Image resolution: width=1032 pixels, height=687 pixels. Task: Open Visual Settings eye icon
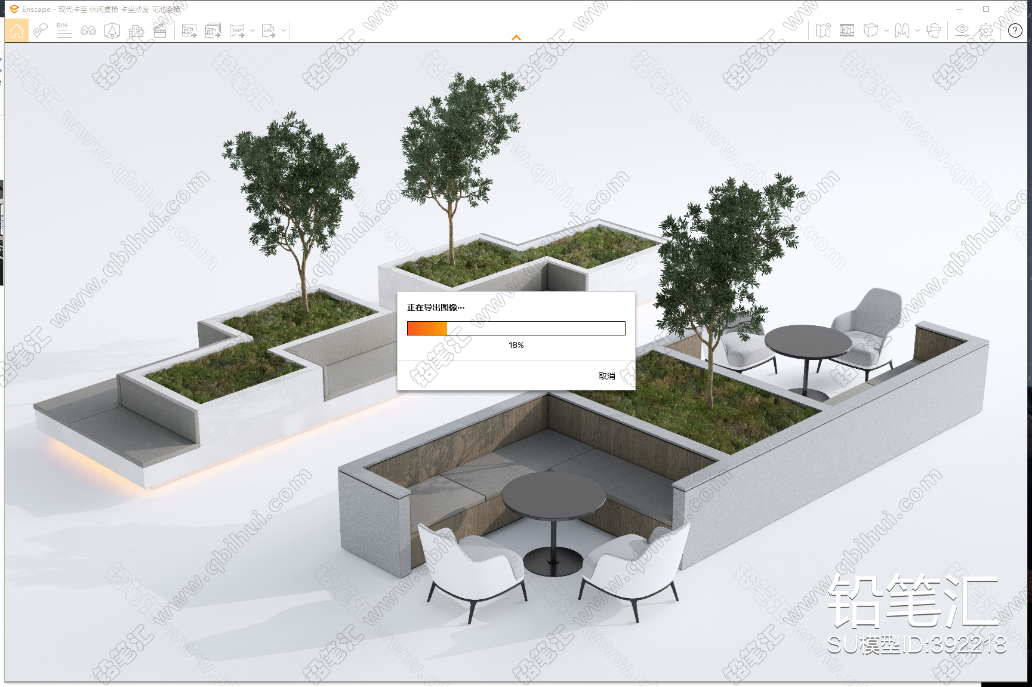[x=962, y=30]
